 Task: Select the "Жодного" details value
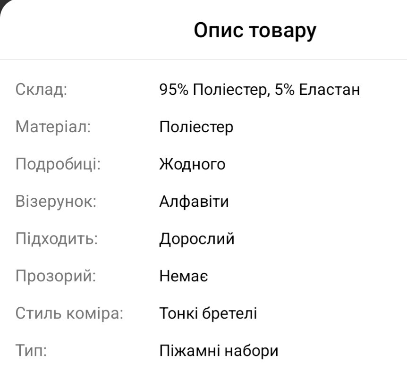click(x=192, y=164)
